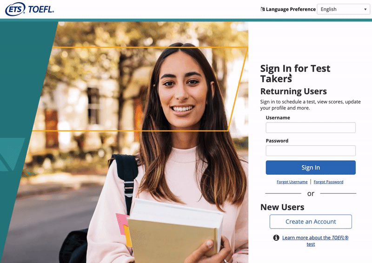
Task: Click the New Users heading
Action: click(x=282, y=207)
